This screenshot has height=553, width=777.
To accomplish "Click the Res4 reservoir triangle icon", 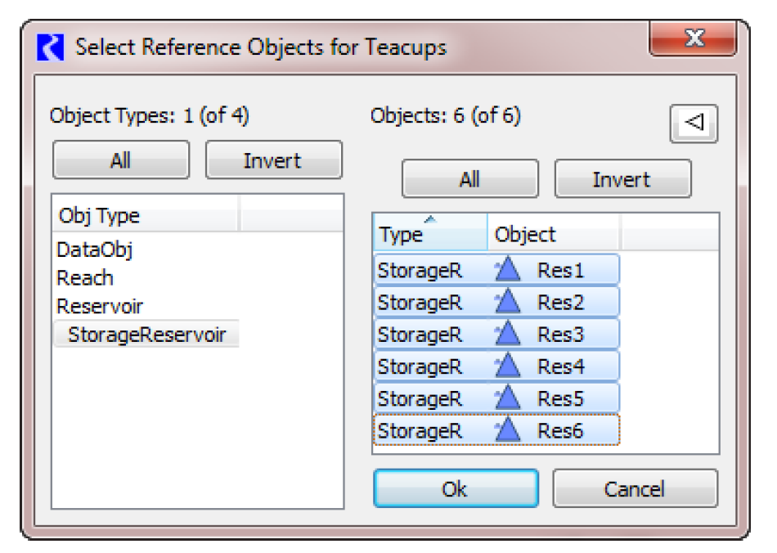I will click(508, 366).
